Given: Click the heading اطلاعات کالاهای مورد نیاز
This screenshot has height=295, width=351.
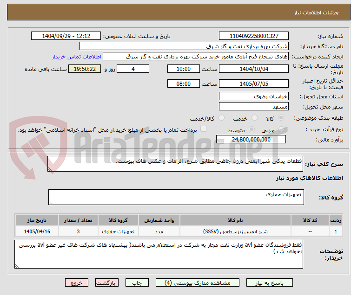Looking at the screenshot, I should click(x=309, y=178).
